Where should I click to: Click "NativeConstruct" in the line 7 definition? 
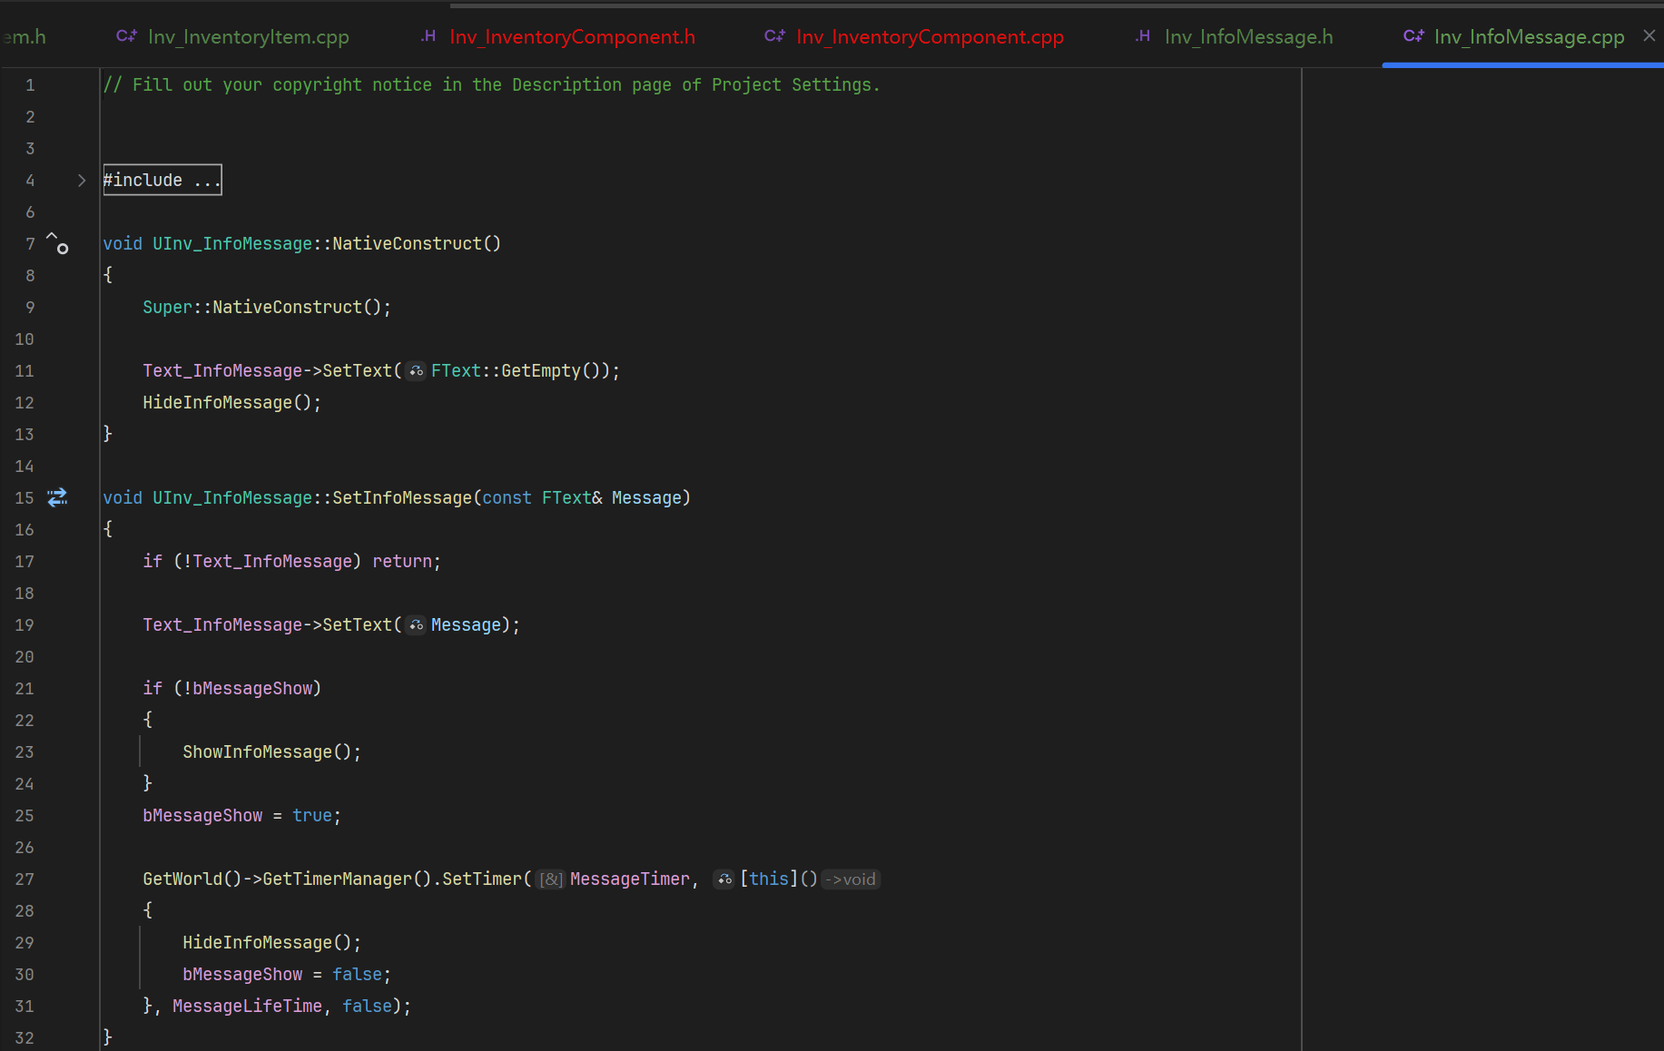407,243
